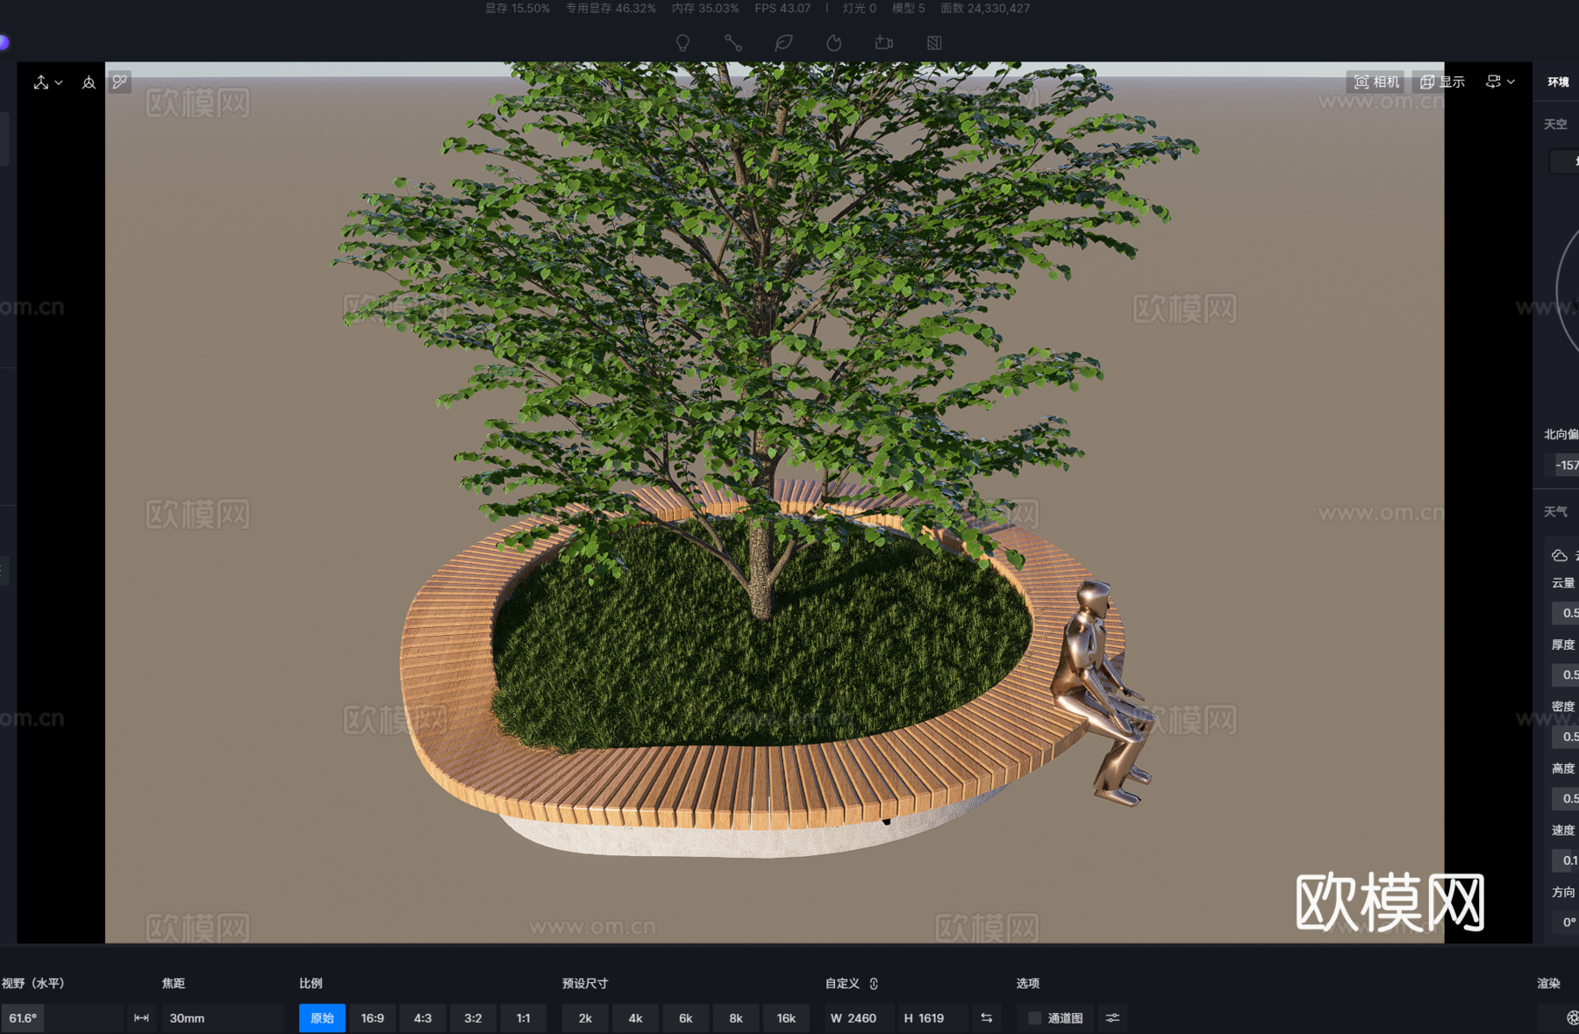This screenshot has height=1034, width=1579.
Task: Click the H 1619 height field
Action: point(932,1018)
